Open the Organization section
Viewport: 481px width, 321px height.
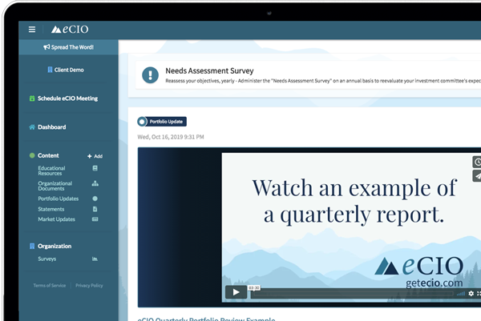[55, 246]
